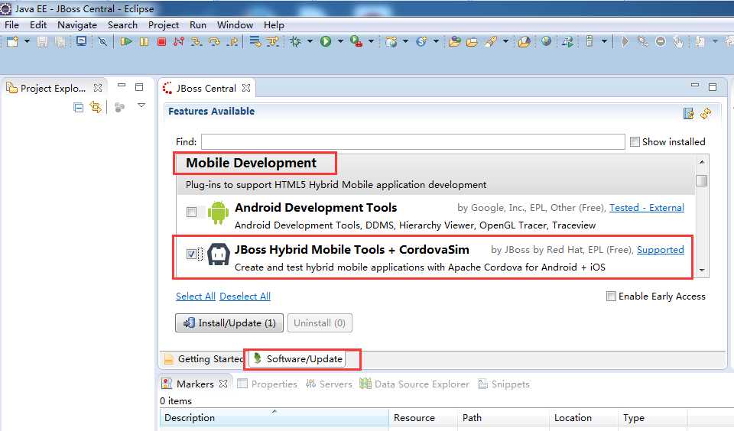Click the Drop to Frame icon
734x431 pixels.
tap(255, 42)
